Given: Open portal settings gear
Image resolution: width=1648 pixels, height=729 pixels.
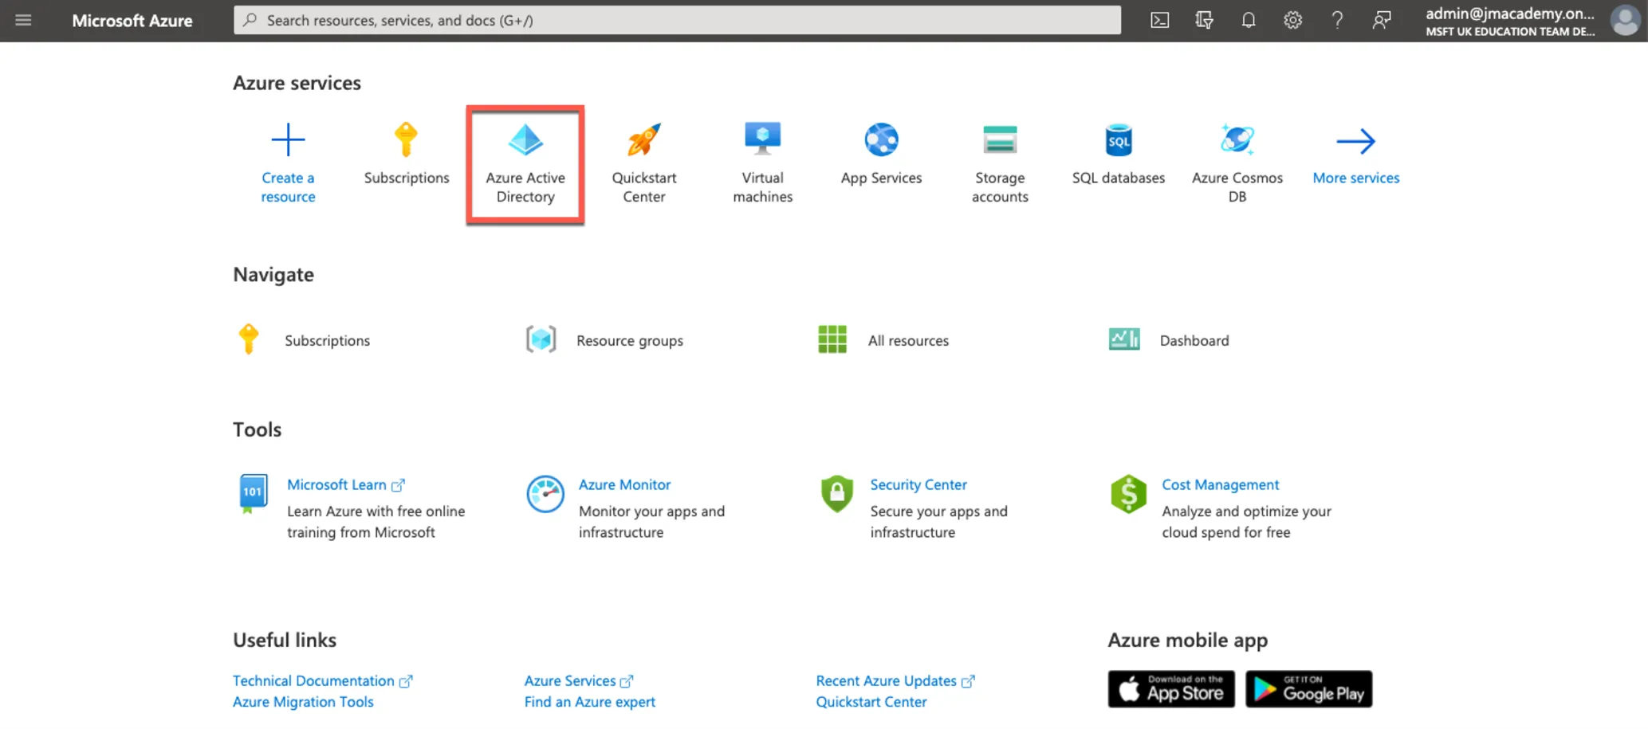Looking at the screenshot, I should tap(1293, 20).
